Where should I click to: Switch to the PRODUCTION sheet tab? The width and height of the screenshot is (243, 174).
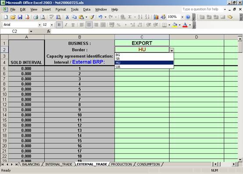121,164
